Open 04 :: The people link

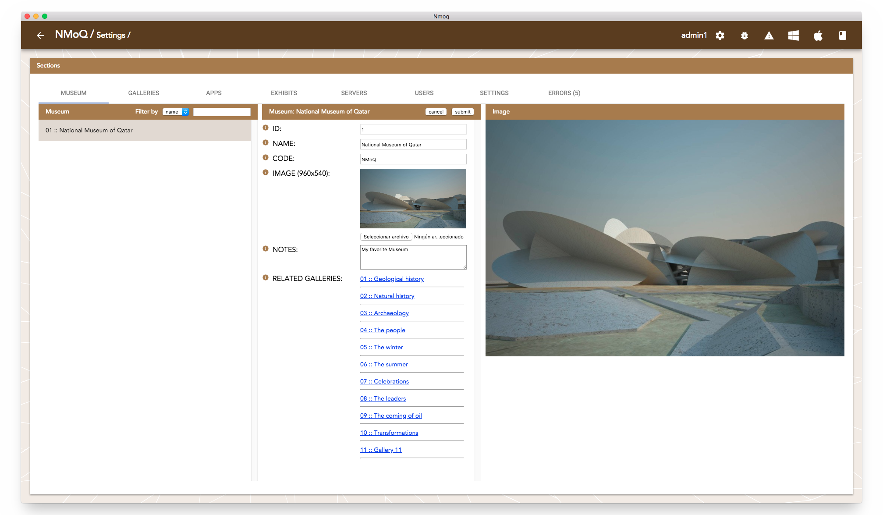pyautogui.click(x=383, y=330)
